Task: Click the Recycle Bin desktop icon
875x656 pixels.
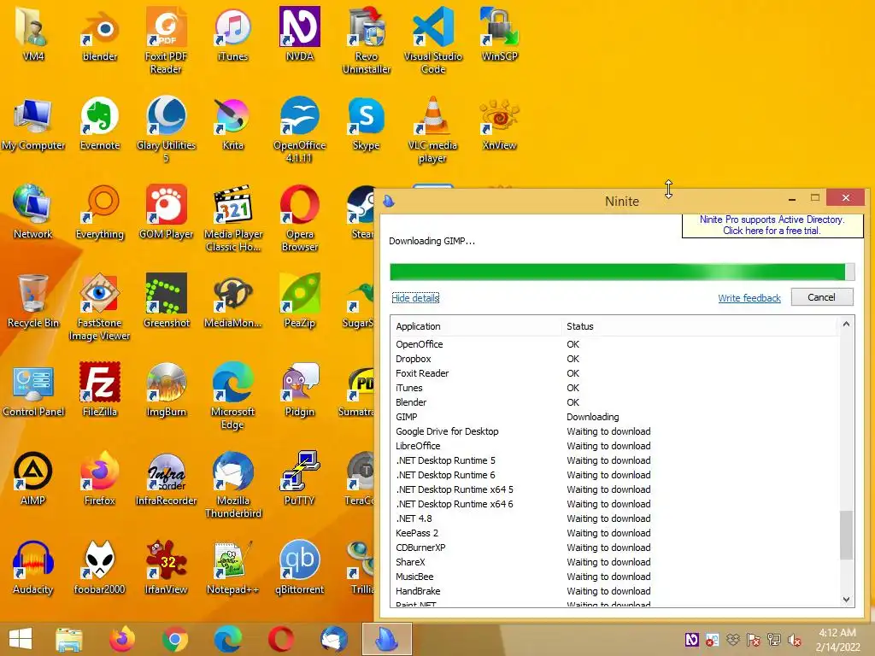Action: click(x=33, y=302)
